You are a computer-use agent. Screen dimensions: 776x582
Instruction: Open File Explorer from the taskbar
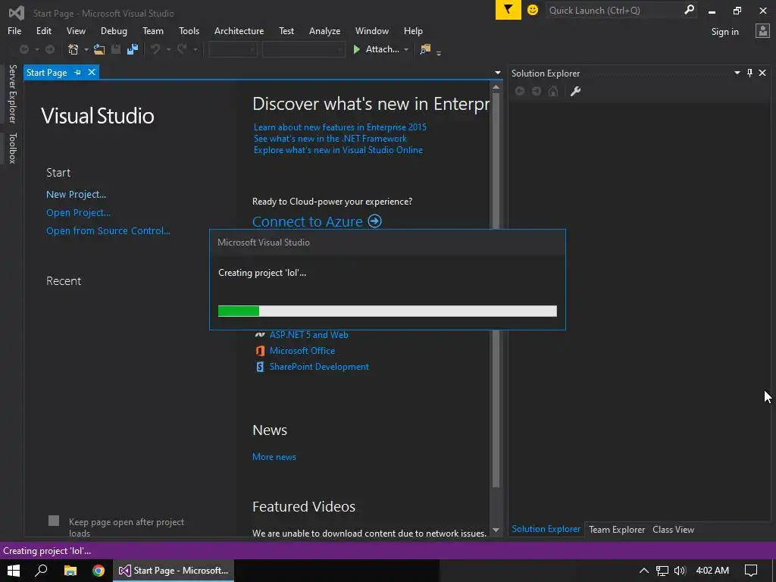tap(70, 571)
